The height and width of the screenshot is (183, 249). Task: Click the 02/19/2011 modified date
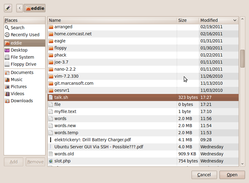211,27
